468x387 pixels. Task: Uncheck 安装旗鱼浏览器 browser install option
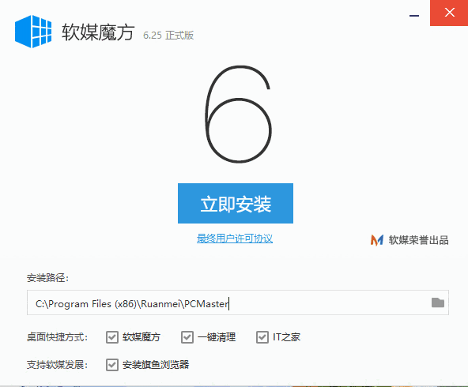point(112,365)
